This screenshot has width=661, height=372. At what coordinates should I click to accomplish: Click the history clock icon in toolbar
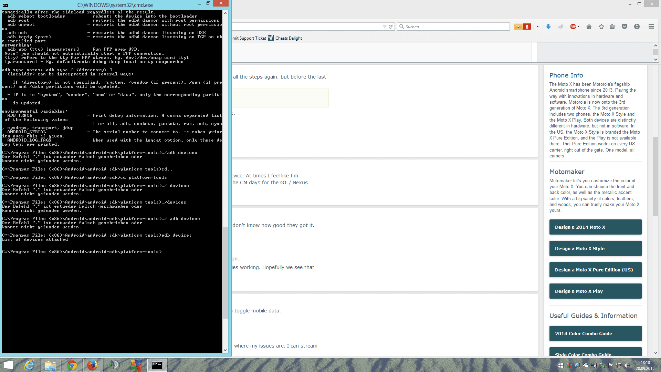637,27
